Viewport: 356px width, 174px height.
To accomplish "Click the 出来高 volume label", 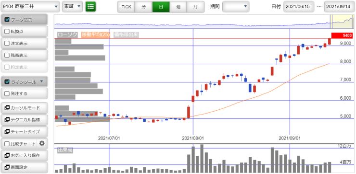I will click(x=65, y=150).
